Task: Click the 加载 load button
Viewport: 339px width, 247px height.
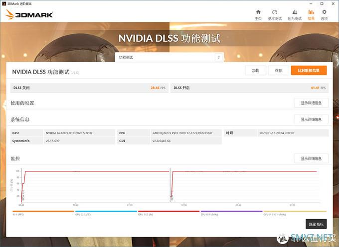Action: (256, 71)
